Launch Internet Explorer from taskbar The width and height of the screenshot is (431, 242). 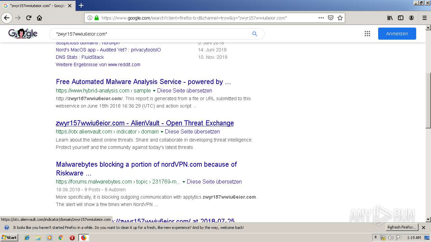pos(27,238)
